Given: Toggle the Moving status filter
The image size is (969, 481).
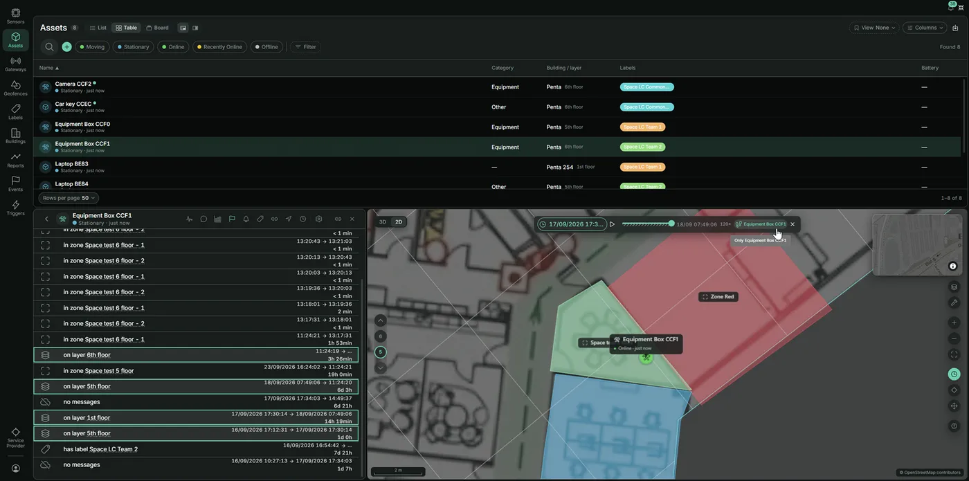Looking at the screenshot, I should click(x=92, y=47).
